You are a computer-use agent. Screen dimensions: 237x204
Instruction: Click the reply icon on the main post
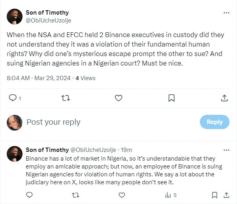13,98
